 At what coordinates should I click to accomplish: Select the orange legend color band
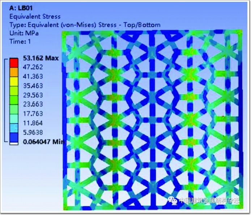point(13,71)
